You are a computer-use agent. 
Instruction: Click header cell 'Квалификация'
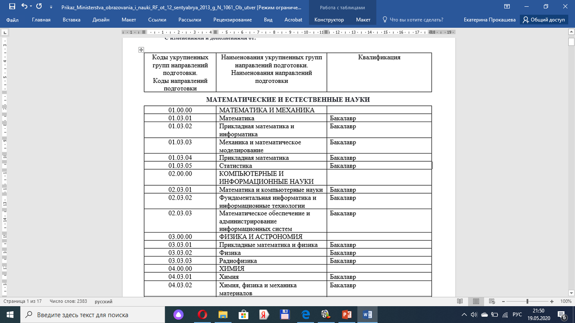[x=379, y=72]
